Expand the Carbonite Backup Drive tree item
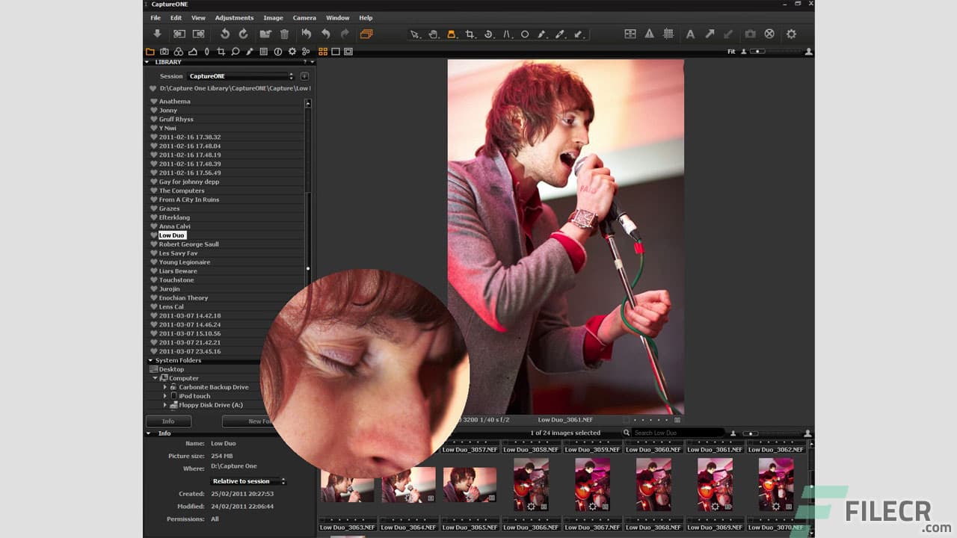 coord(165,387)
